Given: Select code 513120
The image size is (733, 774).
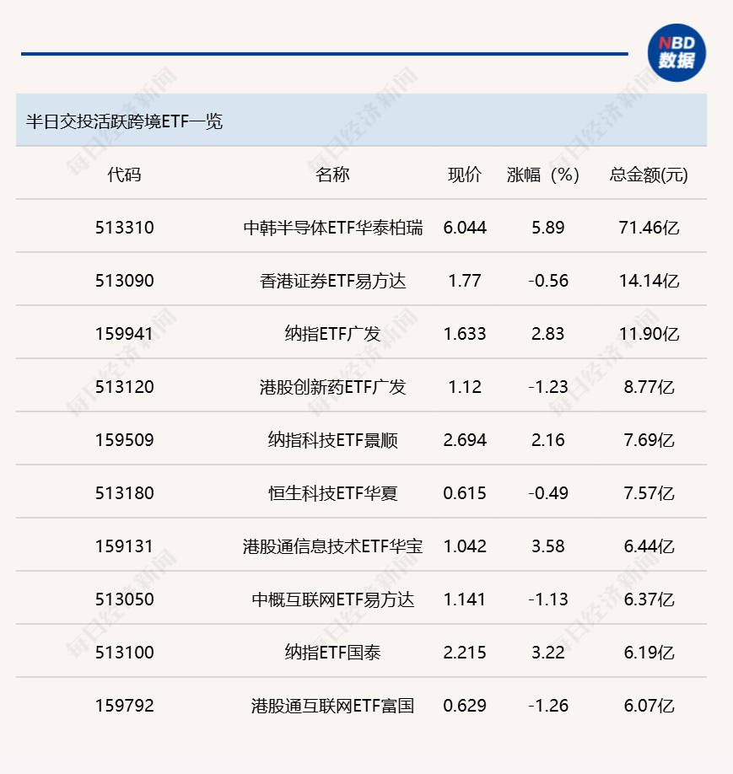Looking at the screenshot, I should pos(125,387).
